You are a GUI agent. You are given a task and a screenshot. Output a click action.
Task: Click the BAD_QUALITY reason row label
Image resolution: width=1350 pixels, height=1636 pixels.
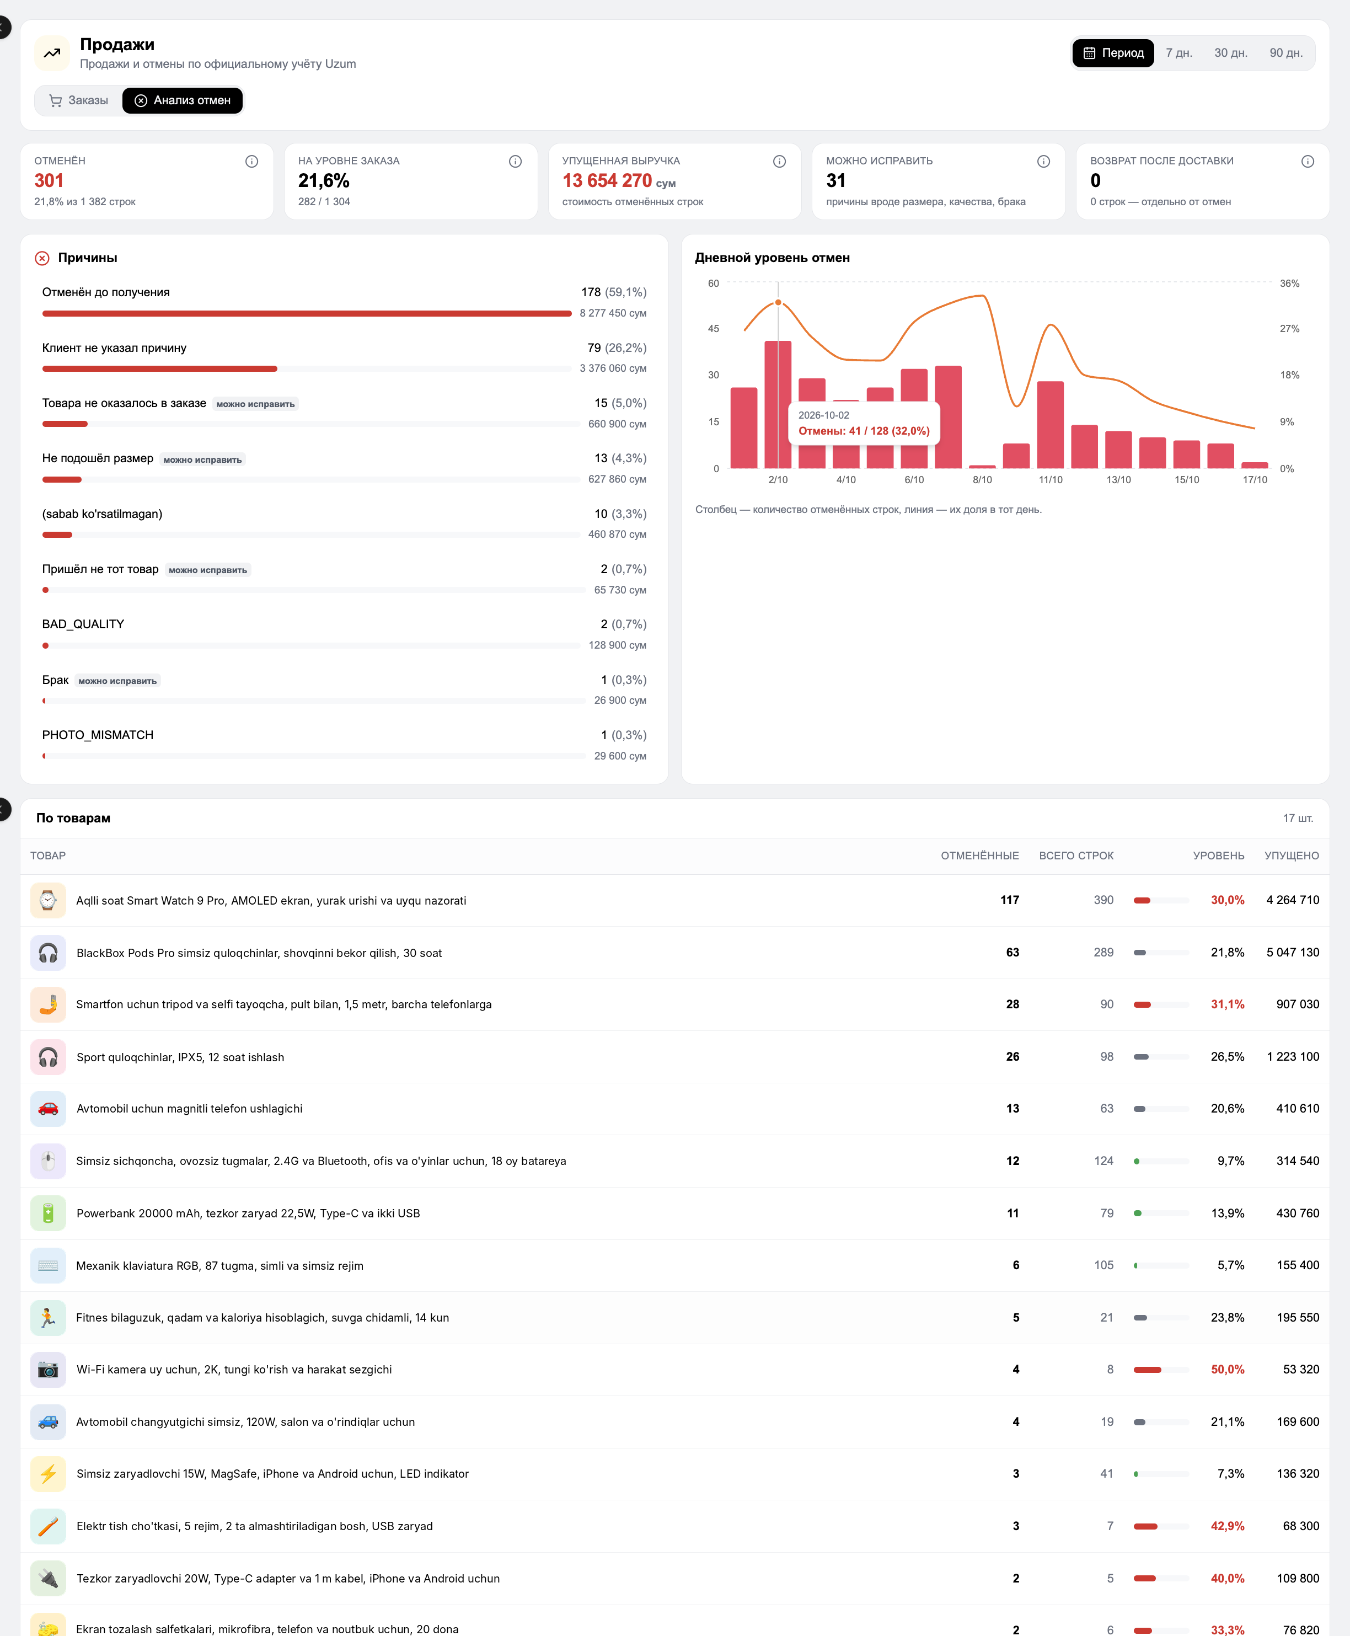pos(83,625)
